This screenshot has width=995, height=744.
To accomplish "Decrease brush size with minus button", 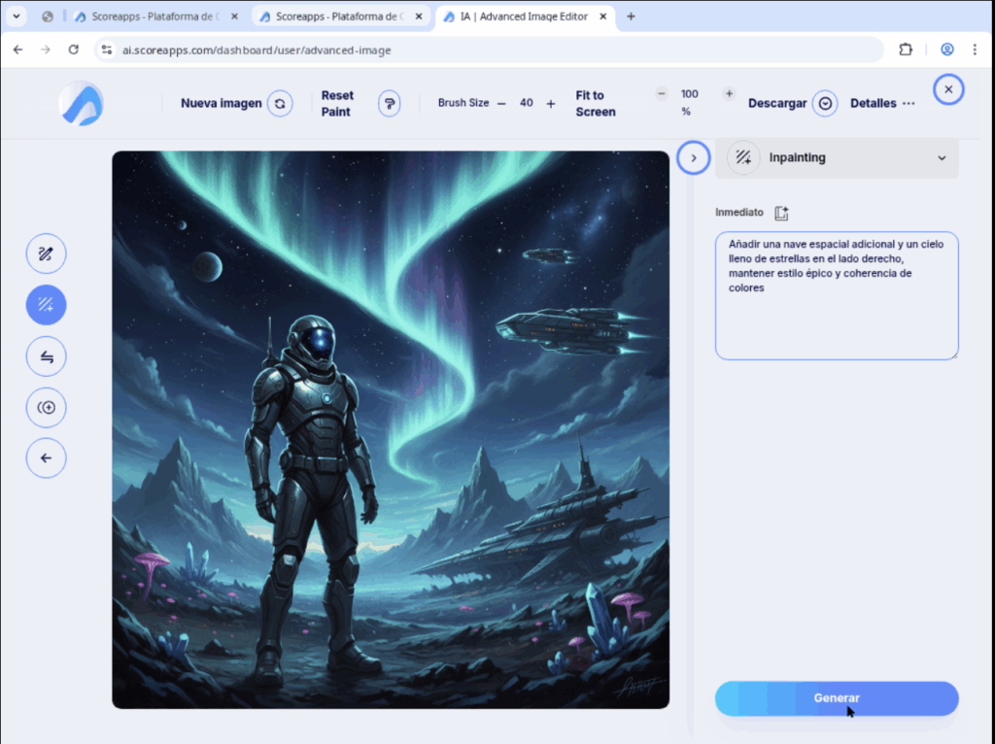I will pyautogui.click(x=501, y=103).
